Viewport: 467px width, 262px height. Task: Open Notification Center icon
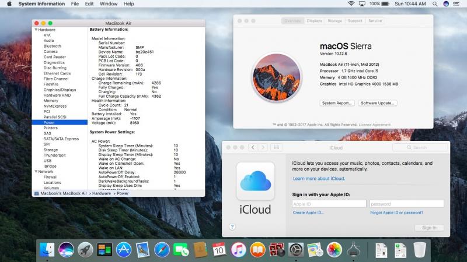456,4
